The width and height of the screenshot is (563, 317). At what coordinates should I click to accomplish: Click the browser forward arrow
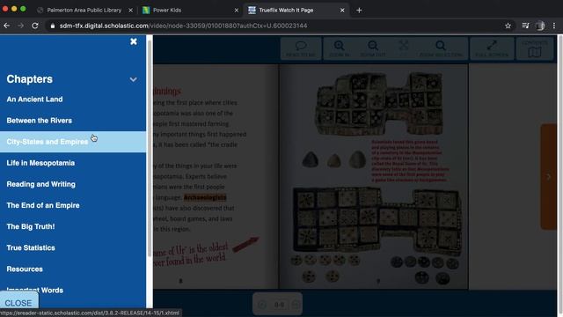point(21,26)
